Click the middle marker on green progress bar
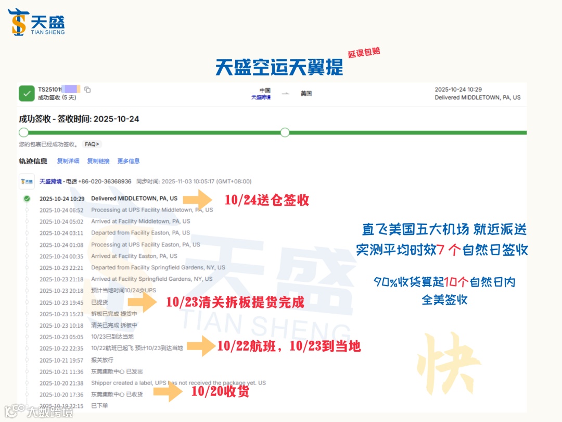The height and width of the screenshot is (422, 562). click(285, 132)
